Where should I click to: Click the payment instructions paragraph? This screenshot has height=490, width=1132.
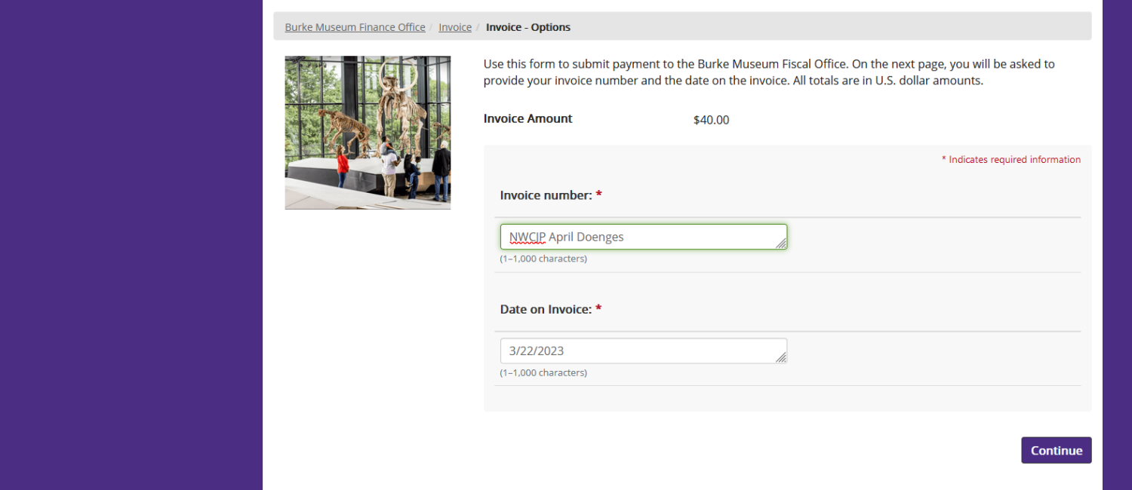click(769, 72)
